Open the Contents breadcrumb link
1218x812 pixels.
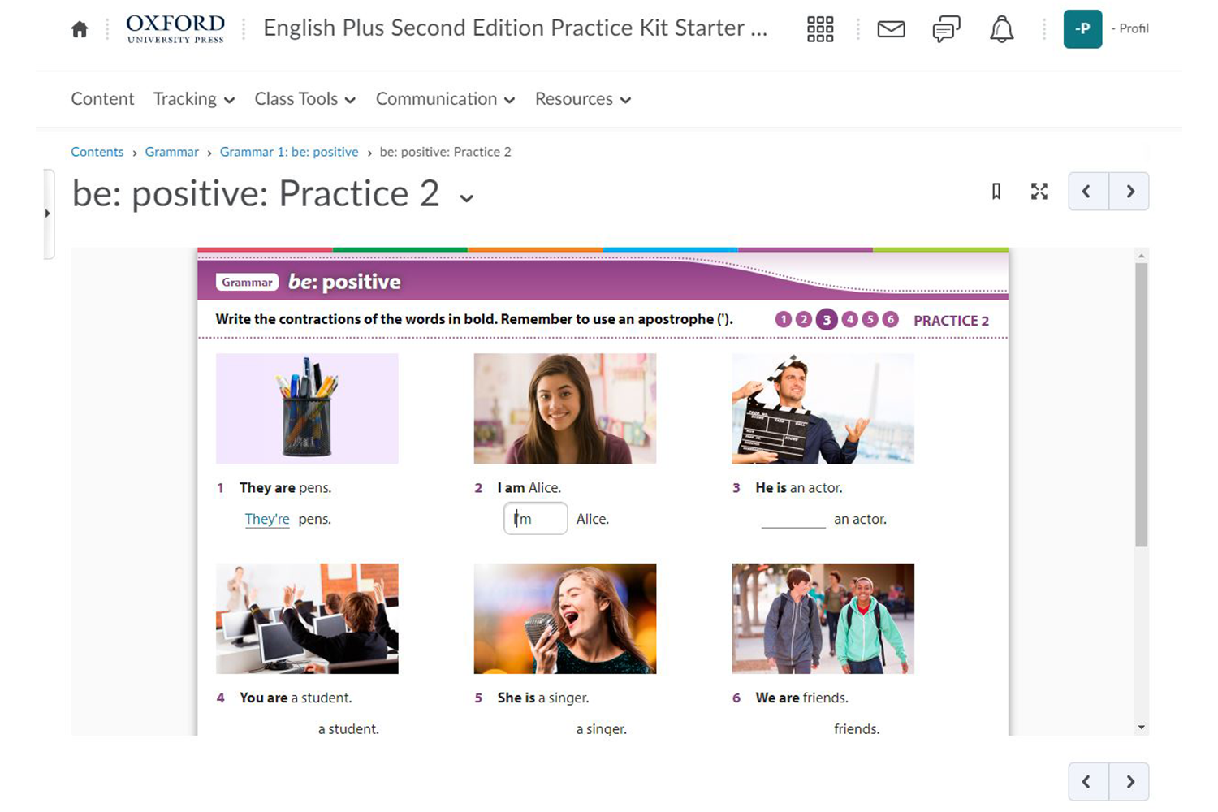coord(97,152)
